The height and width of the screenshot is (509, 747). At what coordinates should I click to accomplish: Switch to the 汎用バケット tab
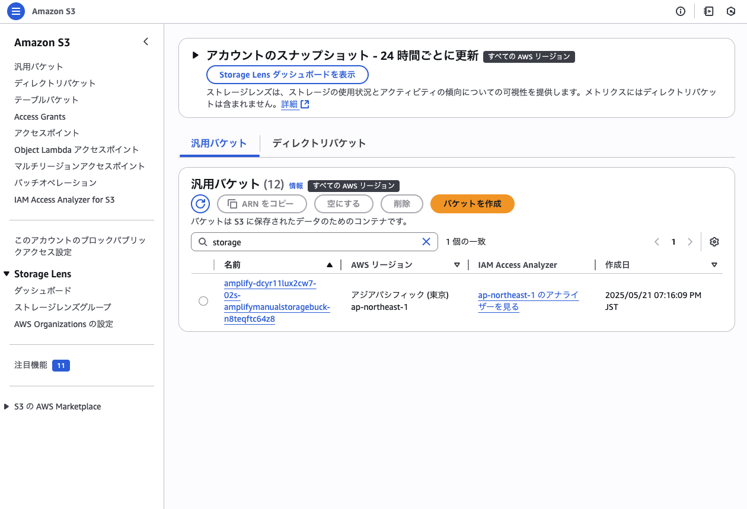[219, 143]
